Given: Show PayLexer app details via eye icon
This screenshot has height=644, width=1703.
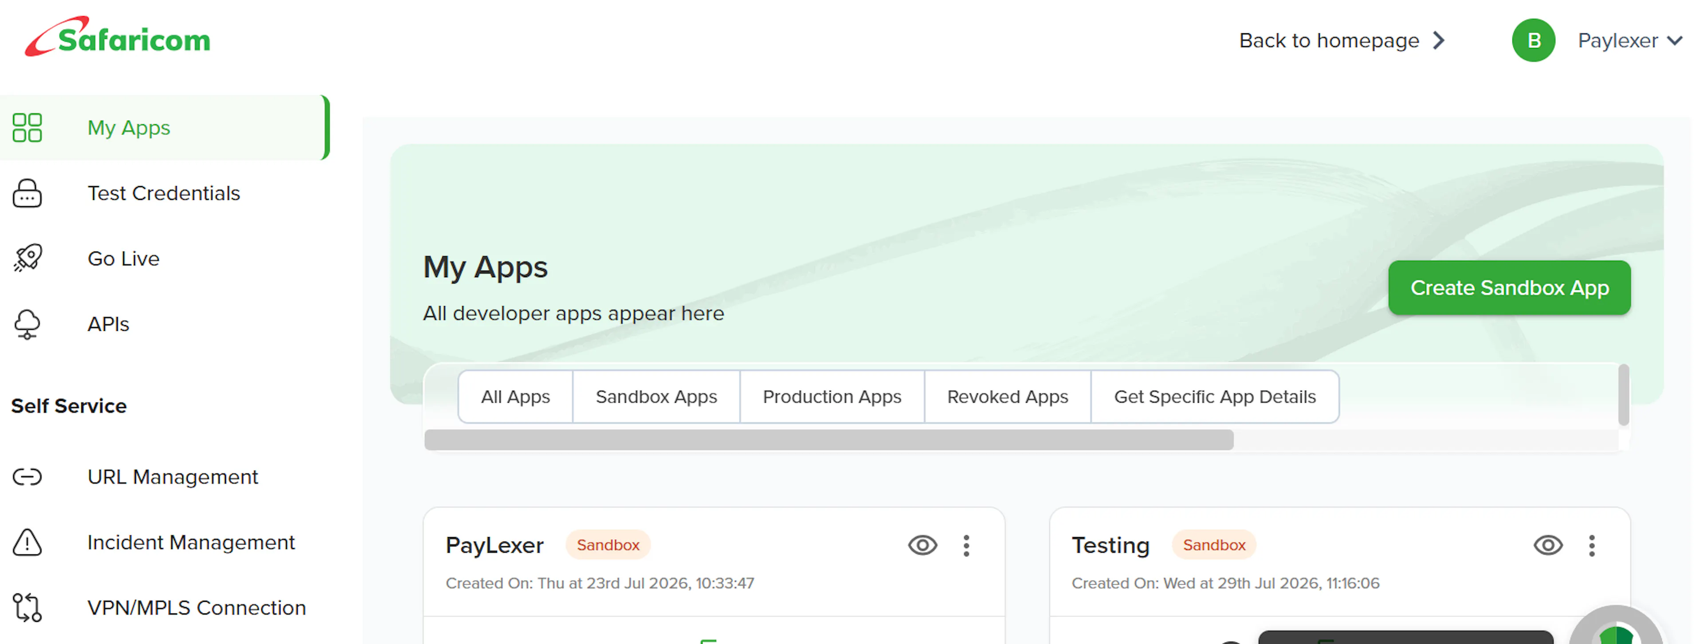Looking at the screenshot, I should point(922,546).
